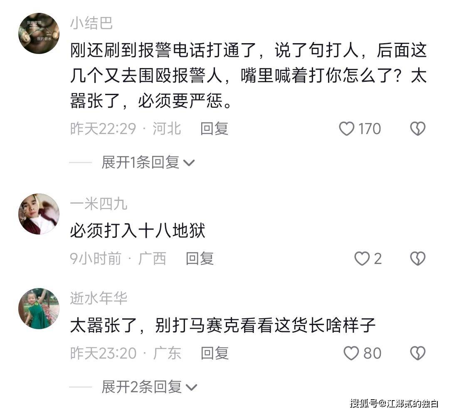
Task: Reply to 小结巴's comment via 回复
Action: pos(214,129)
